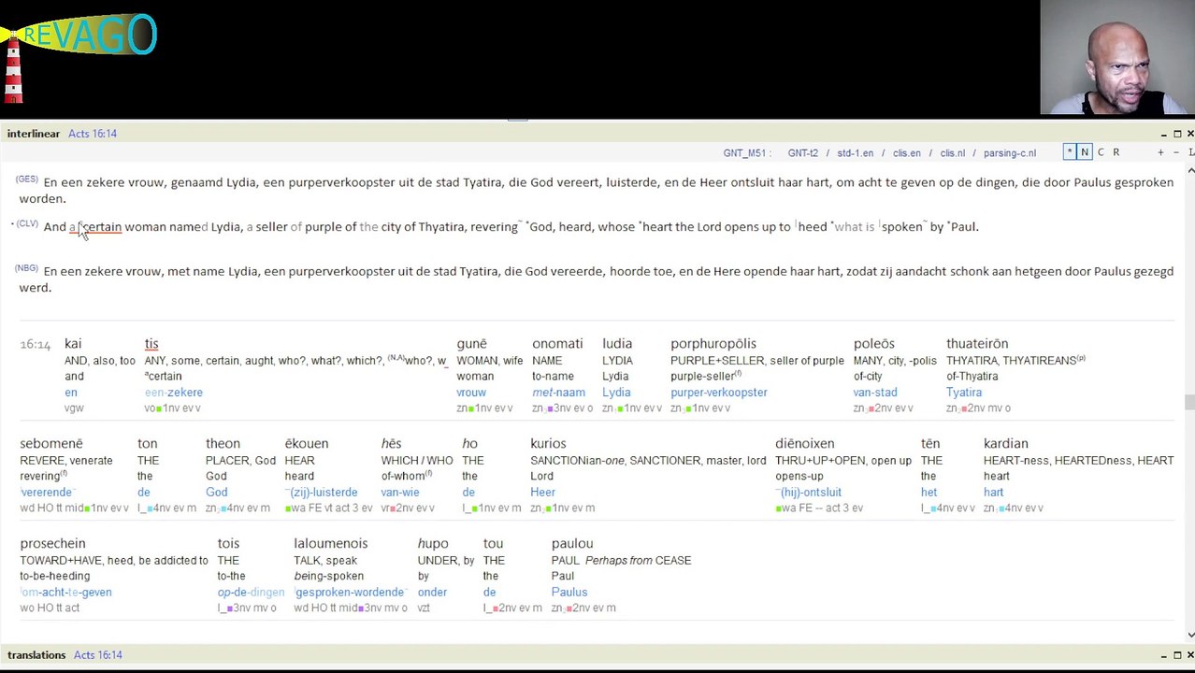Image resolution: width=1195 pixels, height=673 pixels.
Task: Click the Greek word 'sebomenē'
Action: (51, 444)
